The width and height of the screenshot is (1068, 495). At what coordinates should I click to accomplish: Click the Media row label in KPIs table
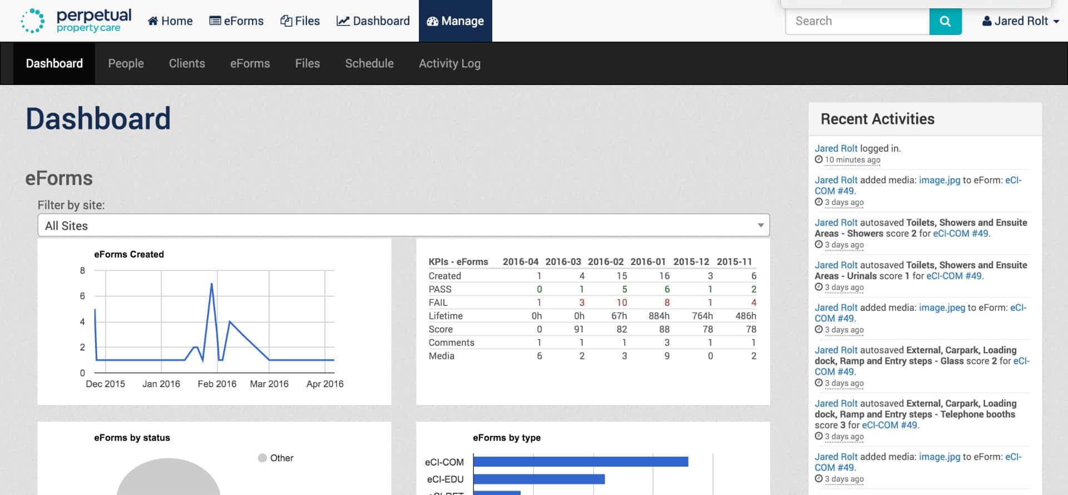tap(442, 356)
